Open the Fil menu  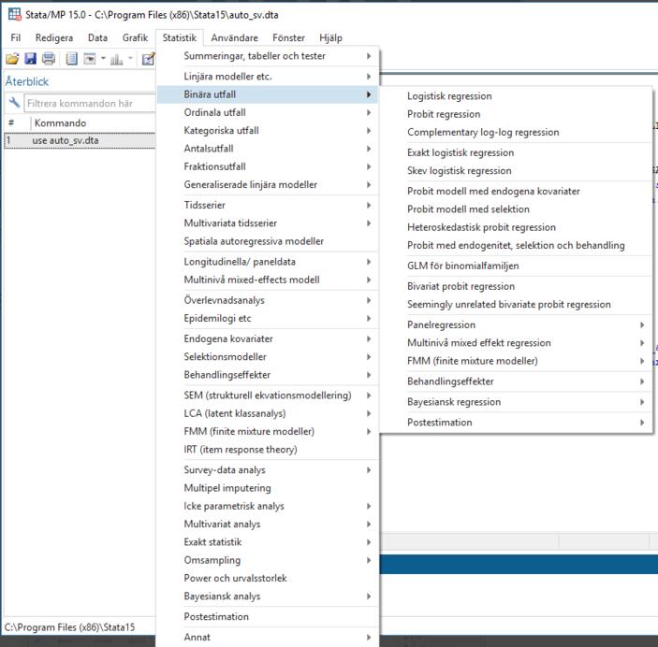point(16,37)
